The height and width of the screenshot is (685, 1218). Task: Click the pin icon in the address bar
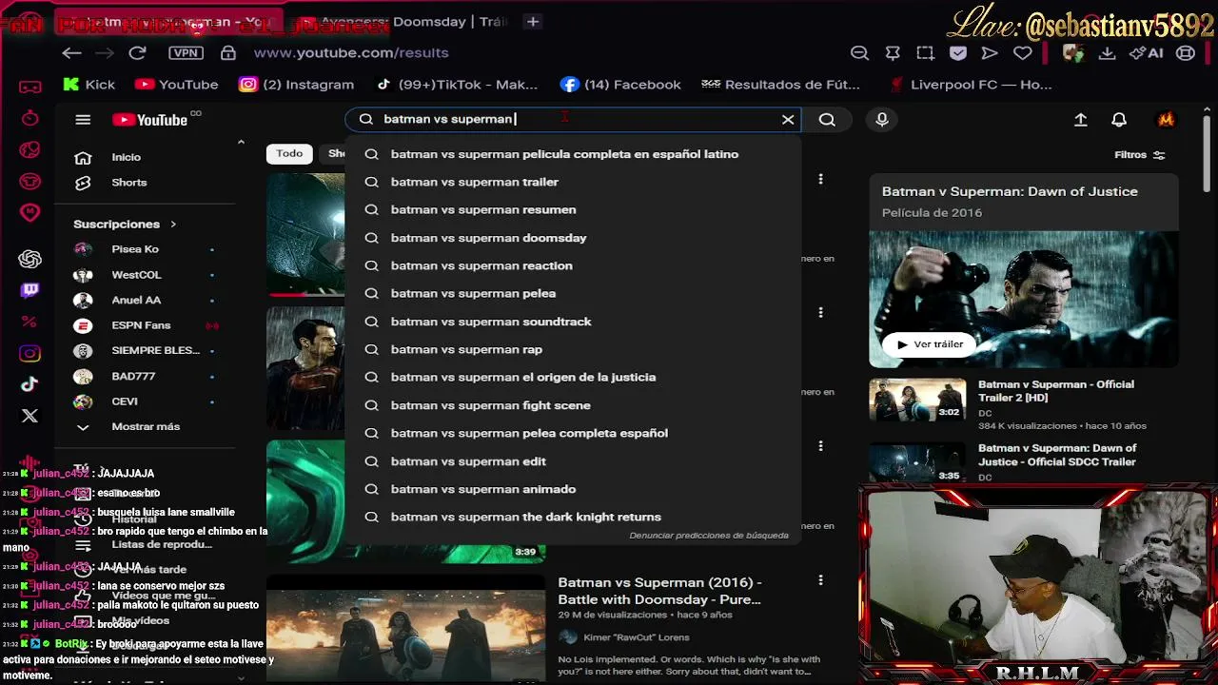[x=893, y=53]
